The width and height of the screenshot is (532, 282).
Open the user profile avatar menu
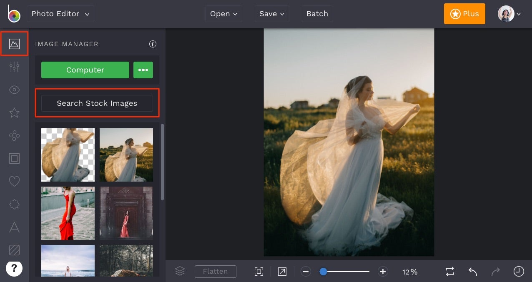tap(509, 14)
